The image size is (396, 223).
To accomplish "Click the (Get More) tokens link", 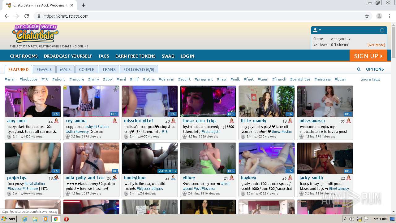I will 376,45.
